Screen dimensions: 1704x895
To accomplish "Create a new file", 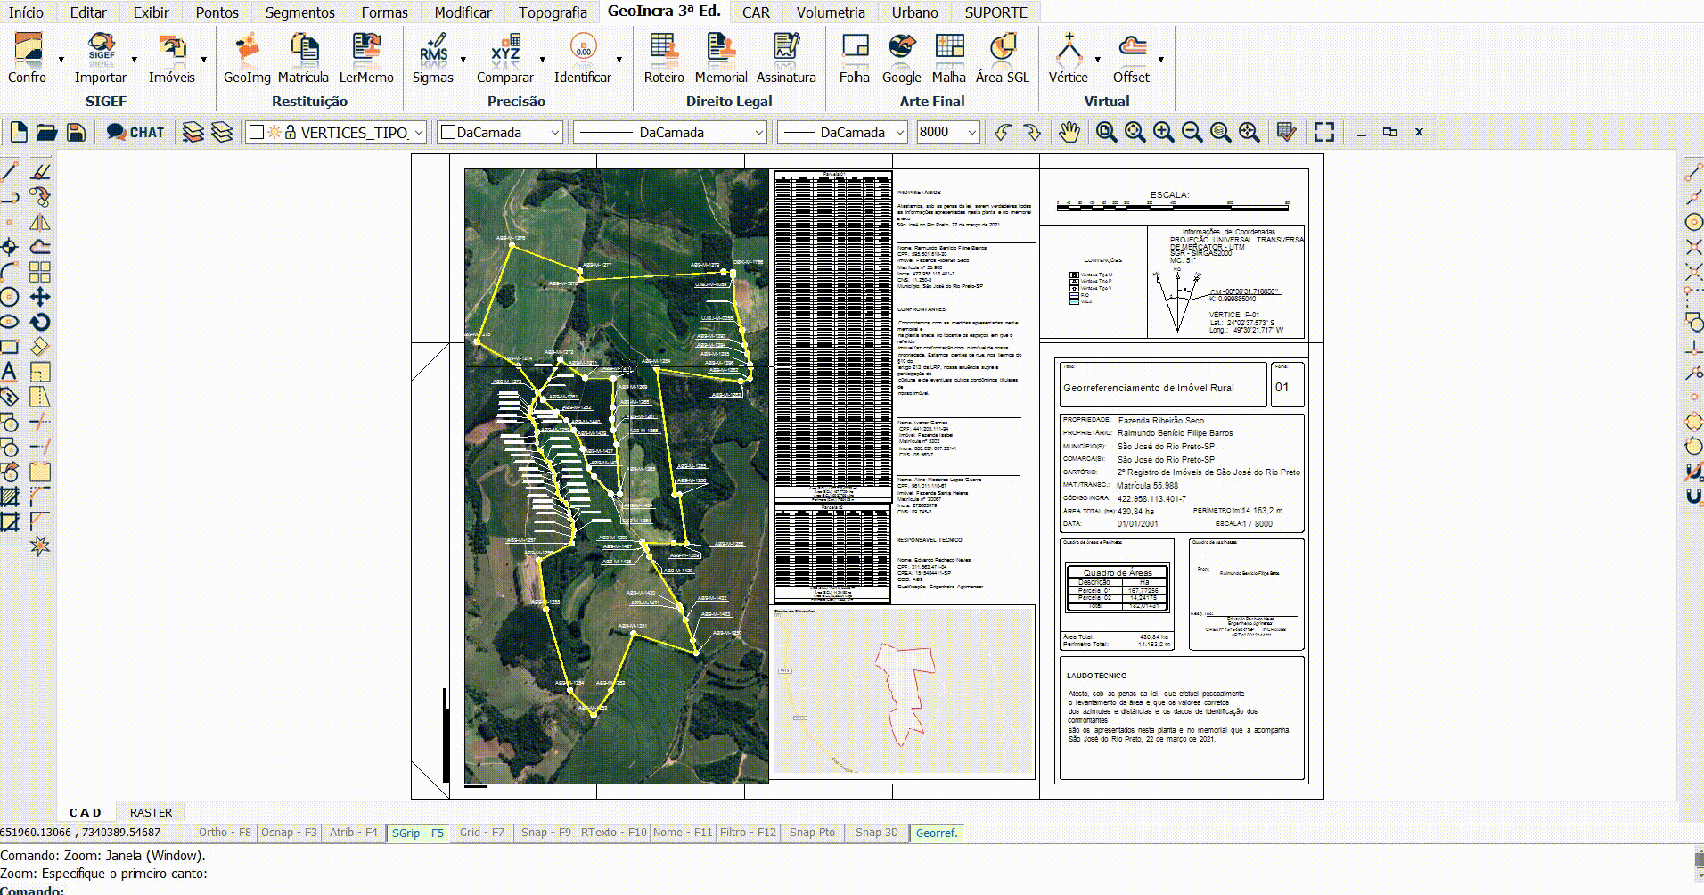I will tap(19, 132).
